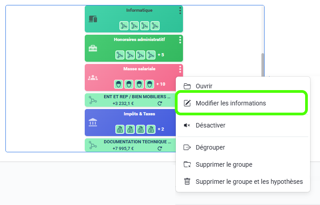The height and width of the screenshot is (205, 320).
Task: Open the Honoraires administratif three-dot menu
Action: pos(180,40)
